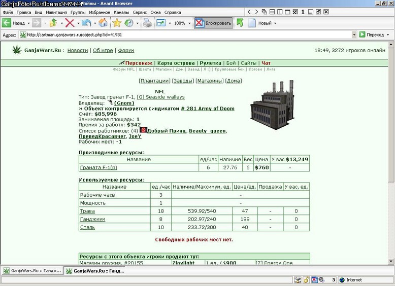
Task: Open the [Магазины] link
Action: tap(210, 81)
